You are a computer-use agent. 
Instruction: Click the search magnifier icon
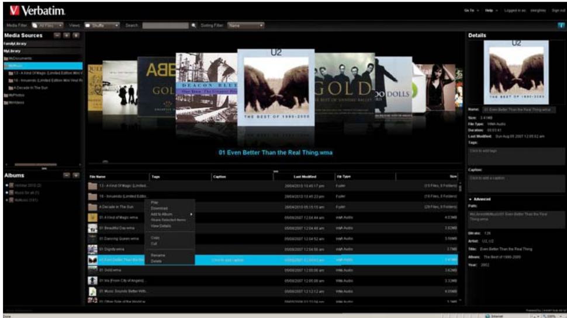point(193,25)
